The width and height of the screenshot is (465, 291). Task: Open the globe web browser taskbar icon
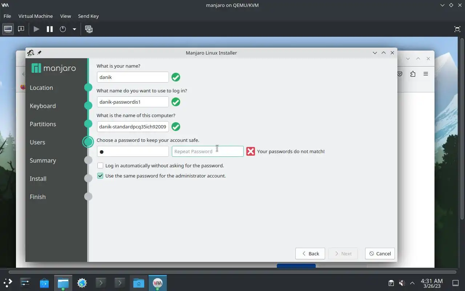(82, 283)
